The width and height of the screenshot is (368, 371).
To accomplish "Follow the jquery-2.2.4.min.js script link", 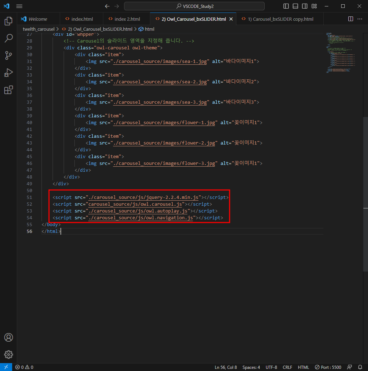I will (x=143, y=197).
